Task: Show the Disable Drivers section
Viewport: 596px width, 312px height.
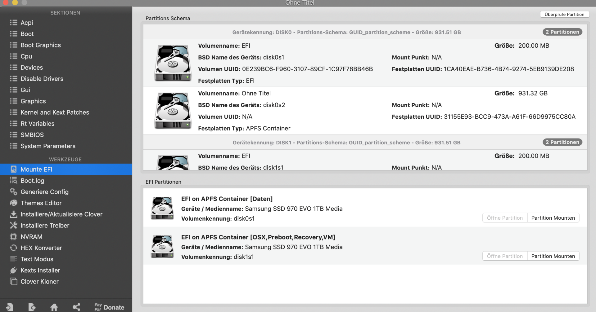Action: click(66, 79)
